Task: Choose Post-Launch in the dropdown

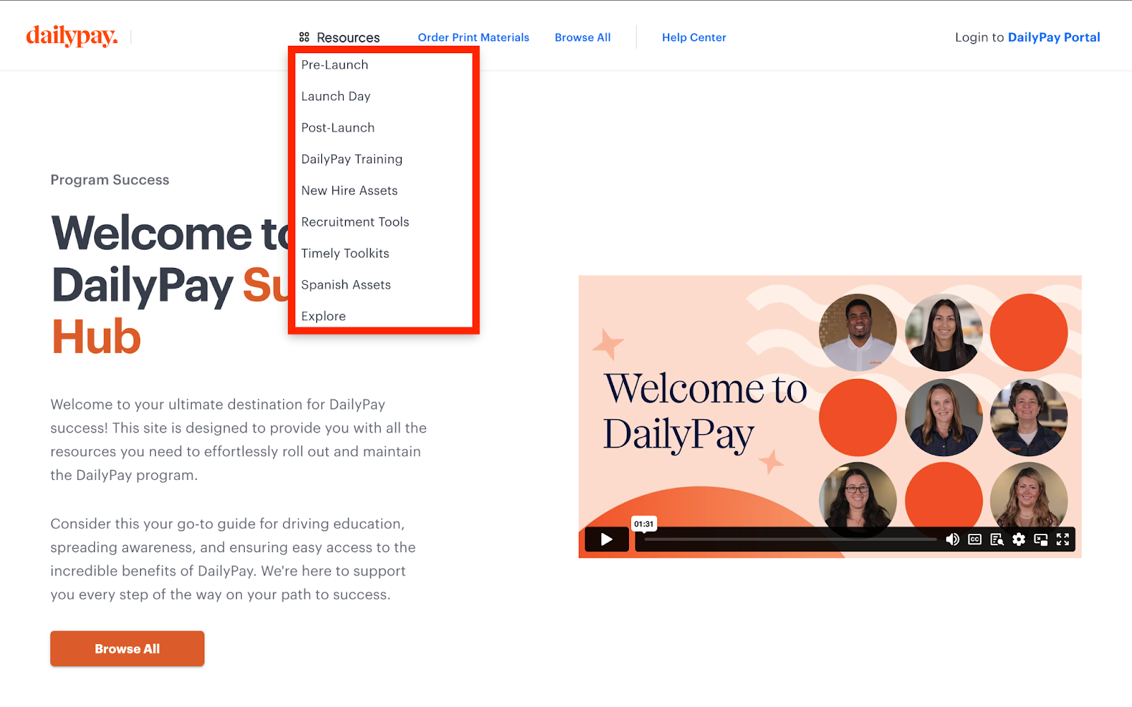Action: (338, 128)
